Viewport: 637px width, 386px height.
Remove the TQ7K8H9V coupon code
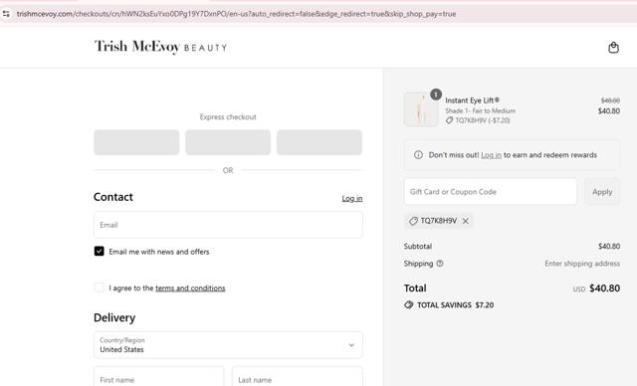point(466,221)
